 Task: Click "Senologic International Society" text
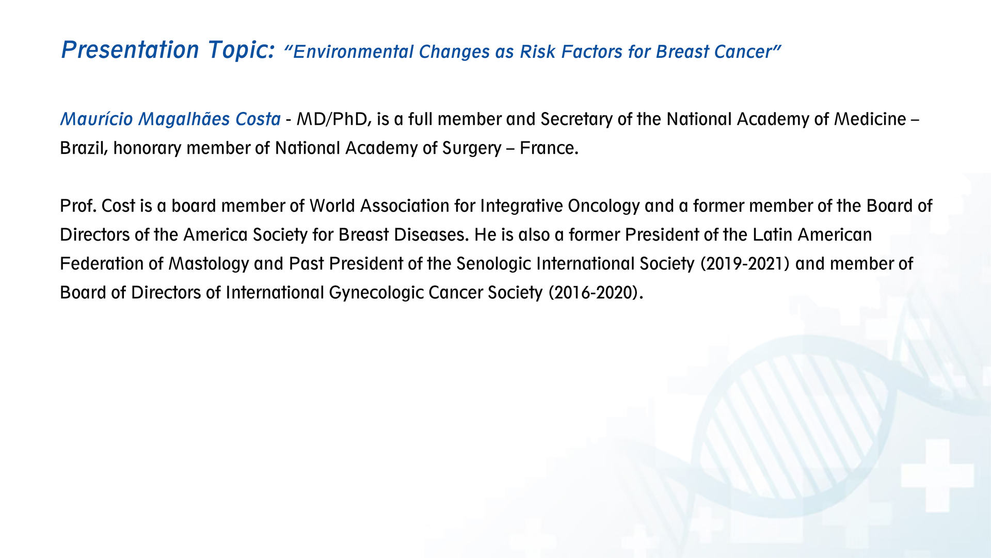pos(575,264)
